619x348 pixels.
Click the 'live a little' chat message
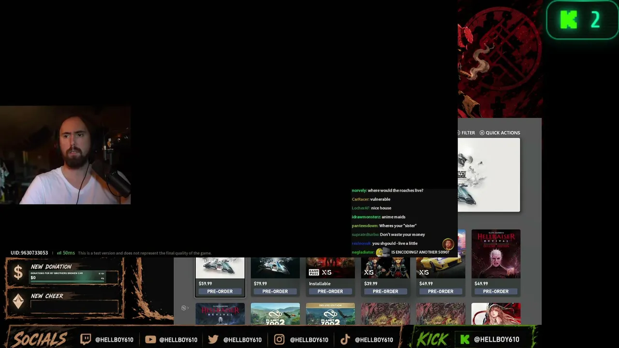point(384,244)
